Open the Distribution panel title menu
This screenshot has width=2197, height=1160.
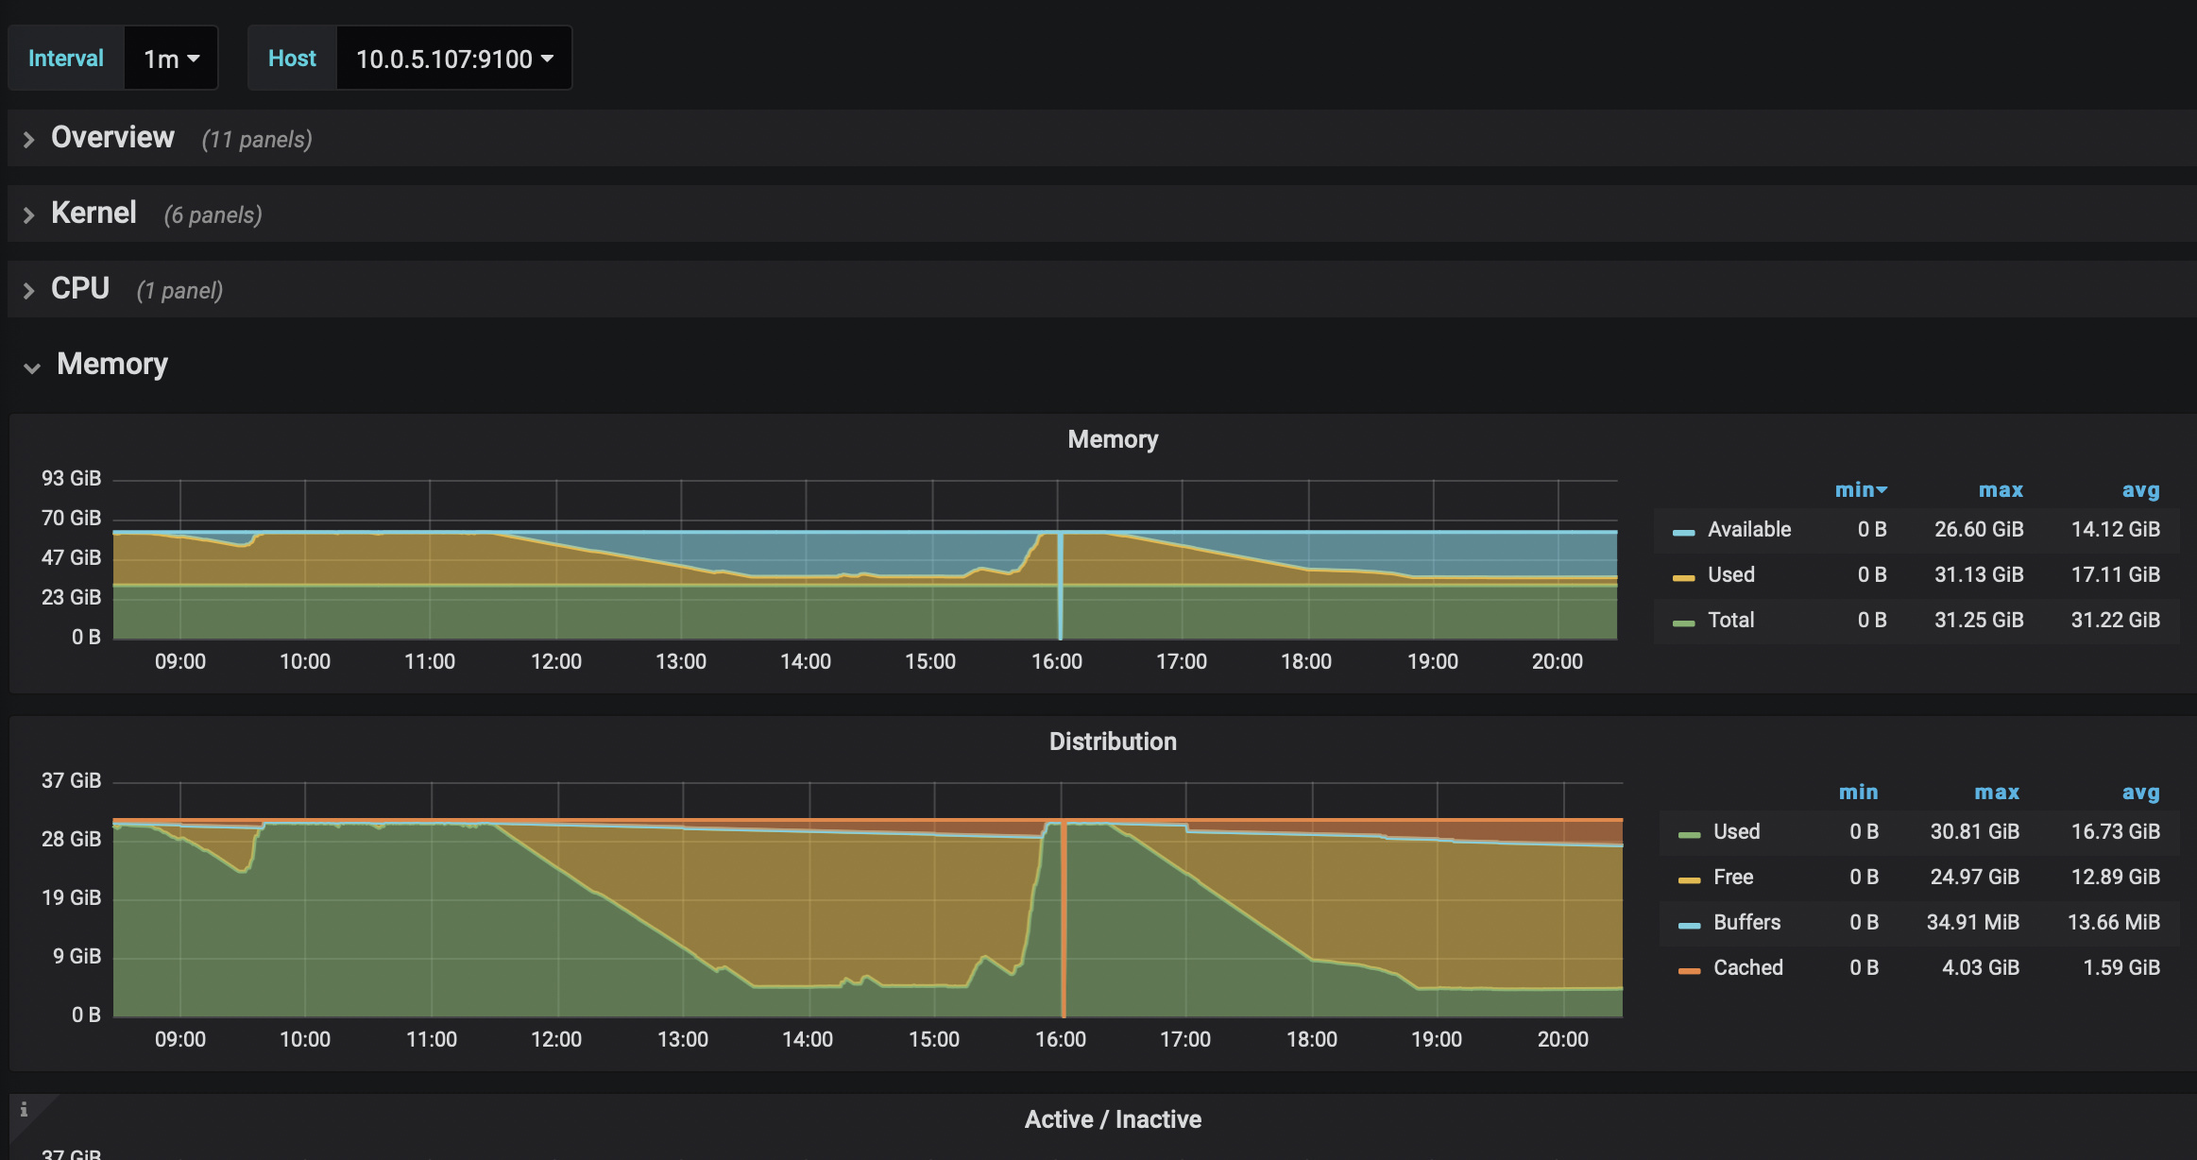1113,742
